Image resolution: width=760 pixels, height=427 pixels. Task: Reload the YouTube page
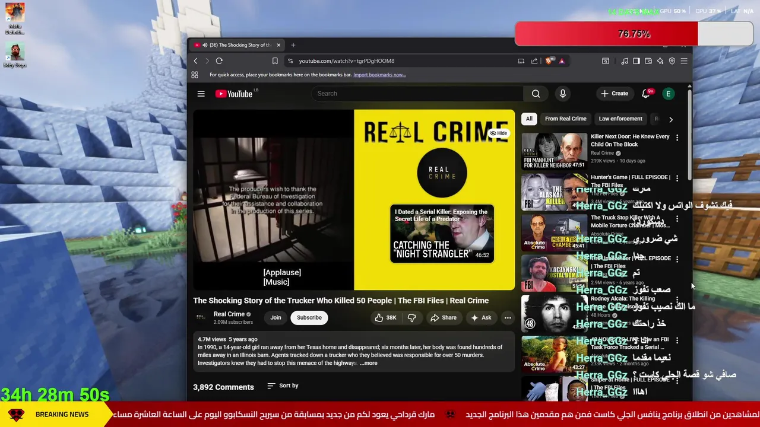[219, 61]
